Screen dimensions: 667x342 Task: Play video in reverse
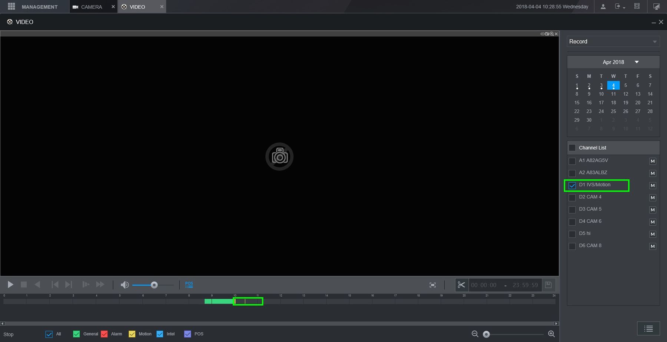click(37, 285)
